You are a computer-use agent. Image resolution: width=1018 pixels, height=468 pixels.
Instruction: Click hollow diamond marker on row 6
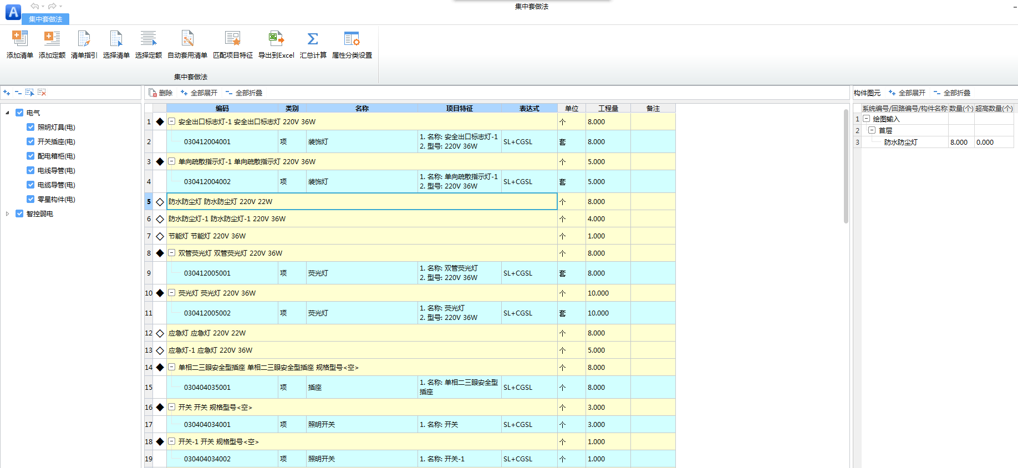(x=160, y=219)
